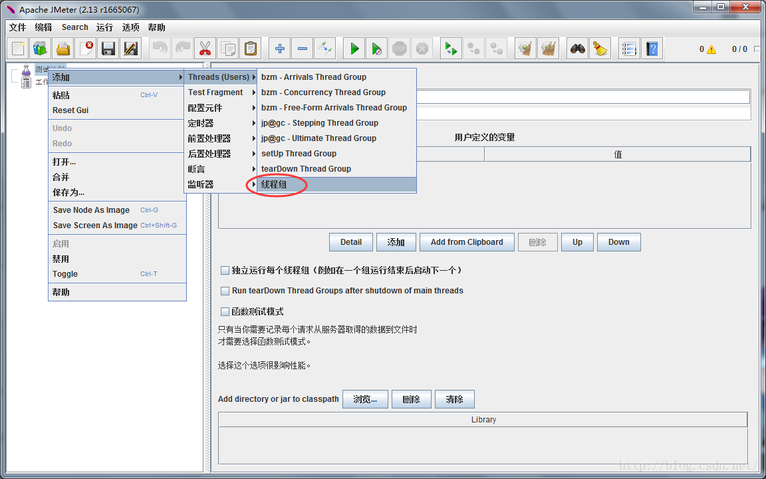The width and height of the screenshot is (766, 479).
Task: Expand the 配置元件 submenu
Action: coord(220,108)
